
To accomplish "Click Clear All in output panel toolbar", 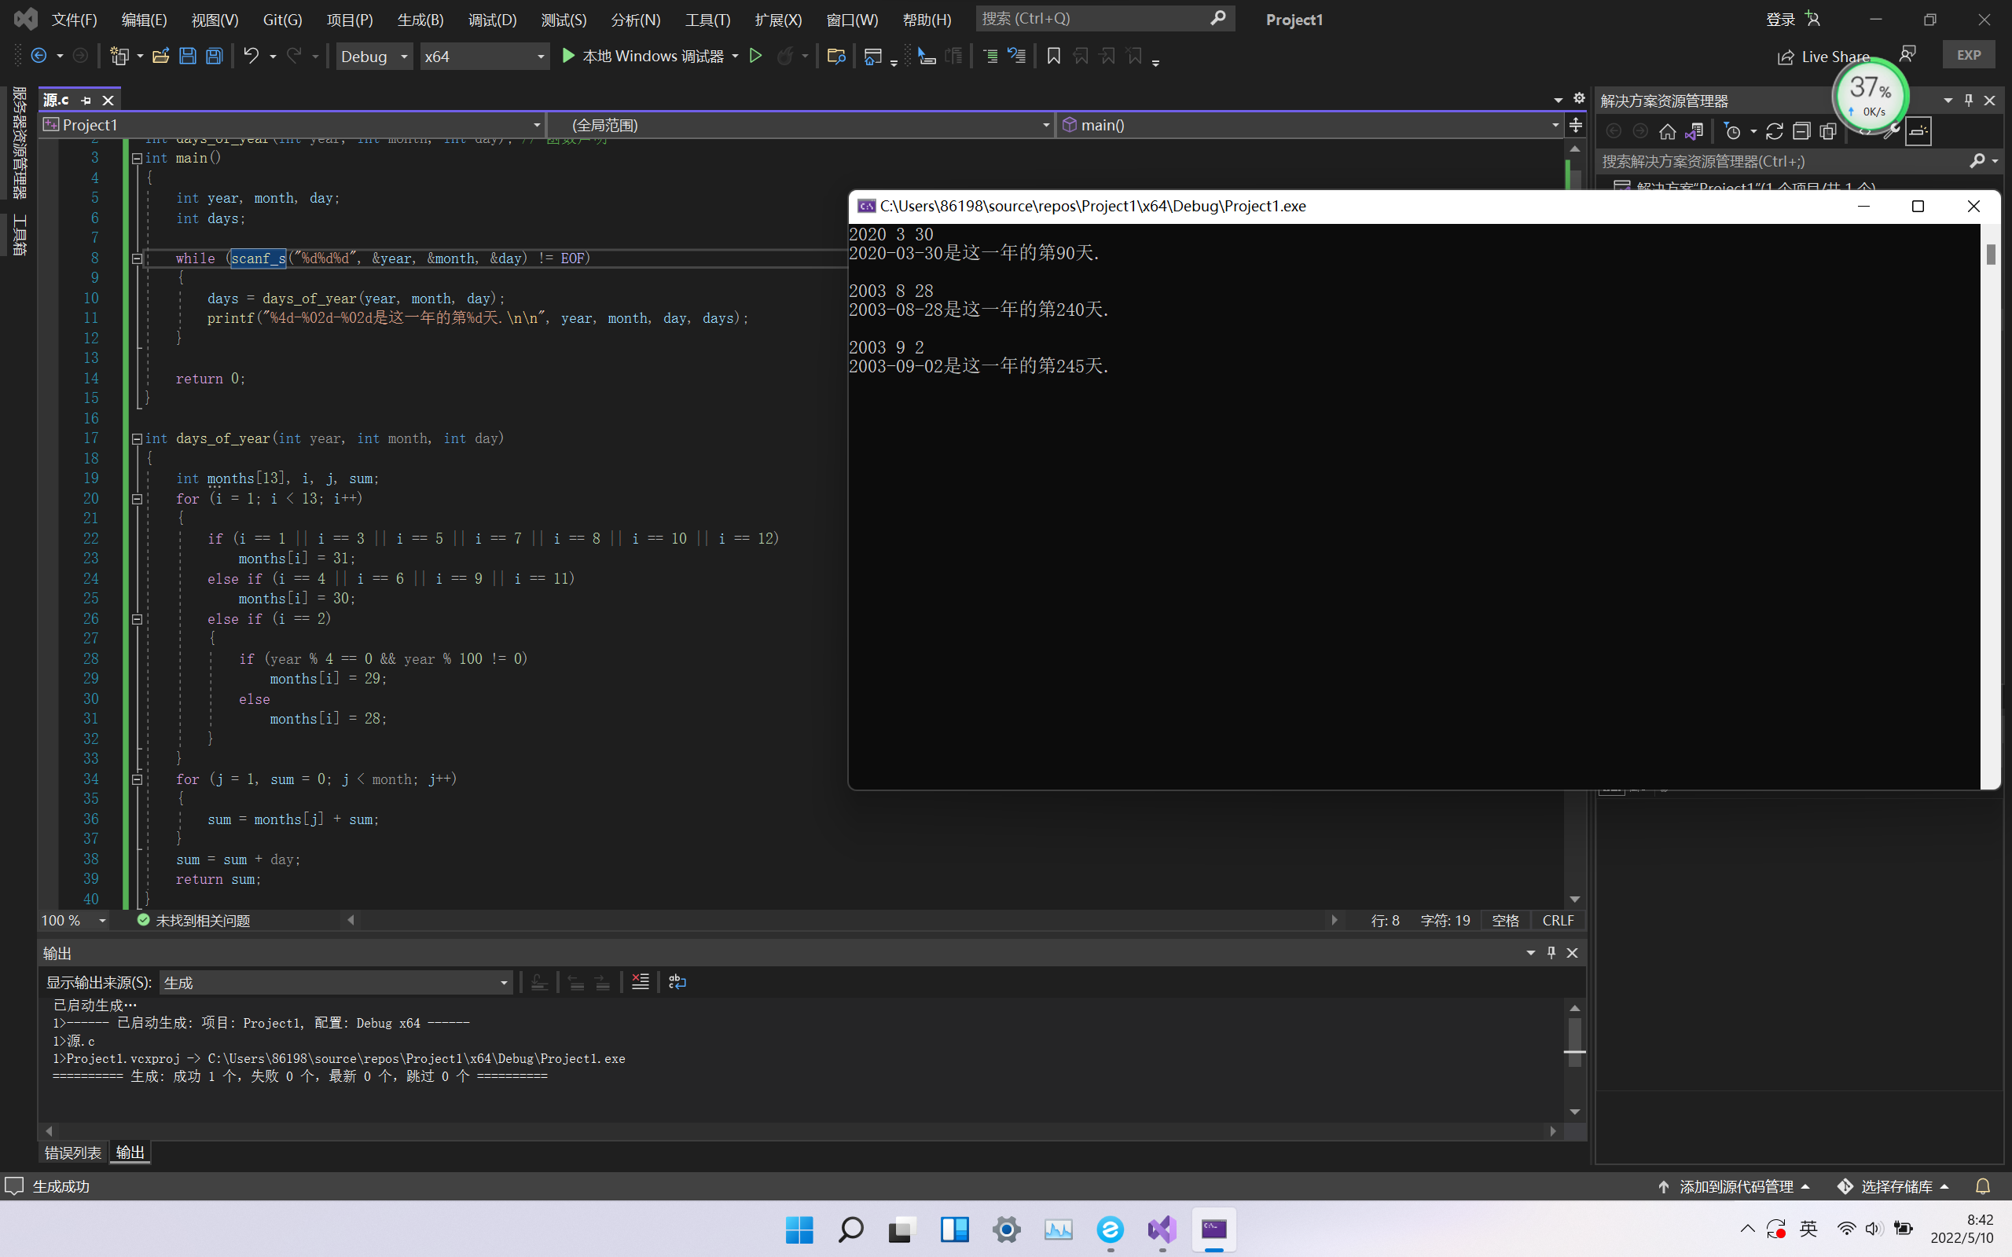I will pos(641,982).
